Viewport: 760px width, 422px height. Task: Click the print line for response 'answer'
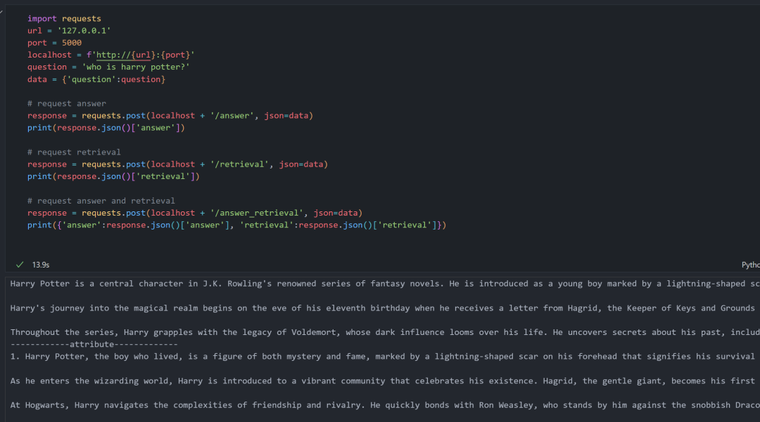[106, 128]
